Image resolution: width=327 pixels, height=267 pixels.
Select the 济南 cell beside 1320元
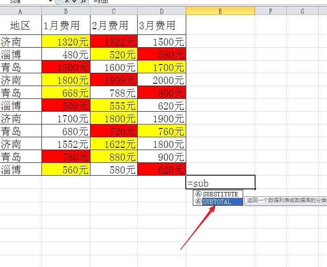tap(20, 41)
